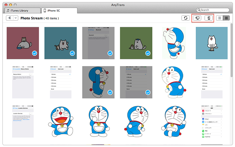Select the frowning Doraemon image
The width and height of the screenshot is (235, 147).
coord(174,121)
